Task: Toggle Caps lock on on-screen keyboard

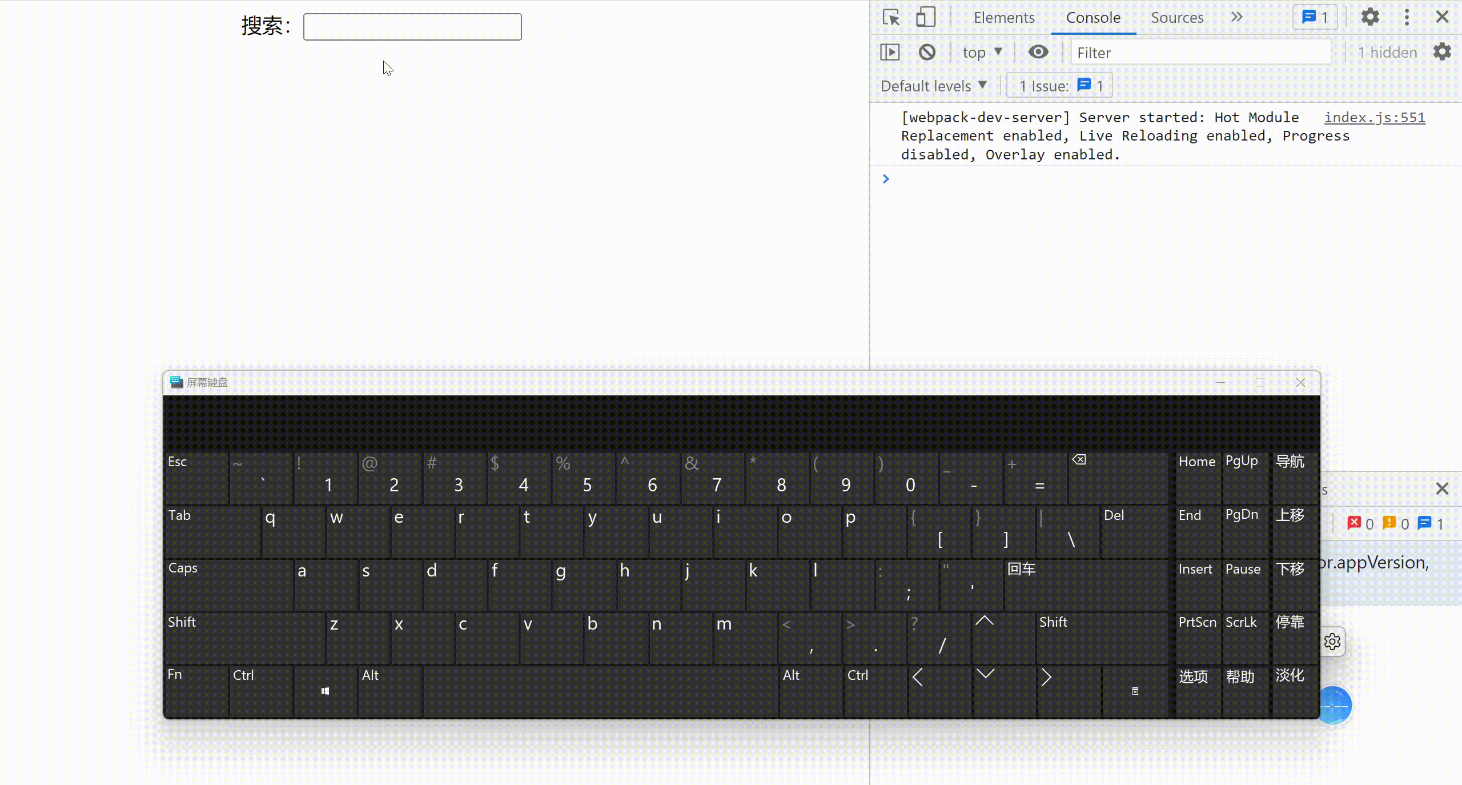Action: point(228,584)
